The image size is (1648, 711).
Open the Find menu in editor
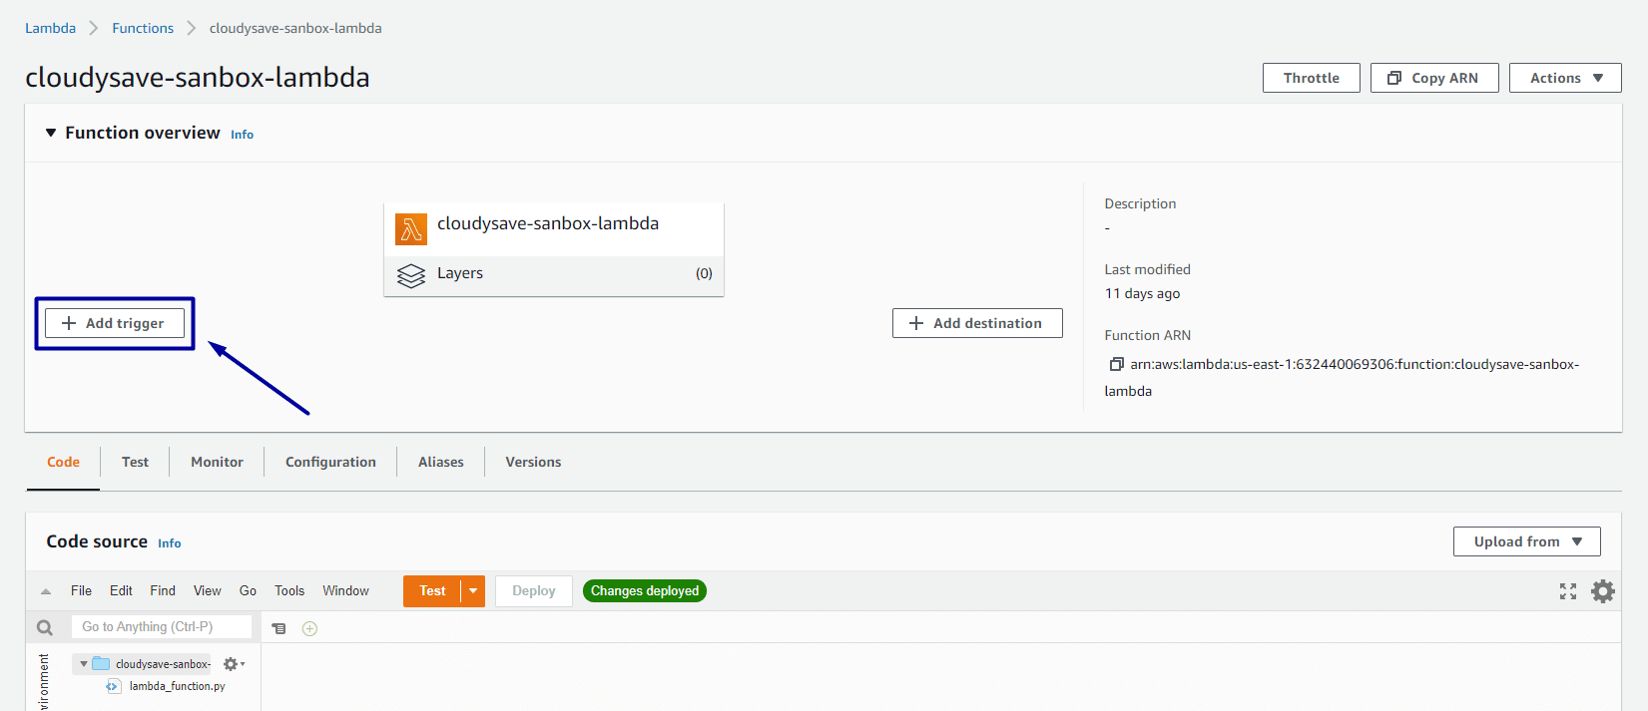[163, 590]
